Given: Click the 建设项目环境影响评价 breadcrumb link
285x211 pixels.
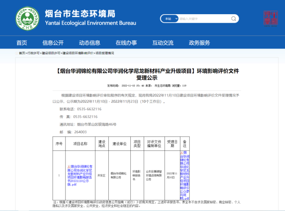Looking at the screenshot, I should (x=77, y=53).
